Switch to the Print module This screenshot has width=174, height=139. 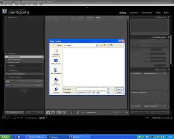(x=158, y=13)
